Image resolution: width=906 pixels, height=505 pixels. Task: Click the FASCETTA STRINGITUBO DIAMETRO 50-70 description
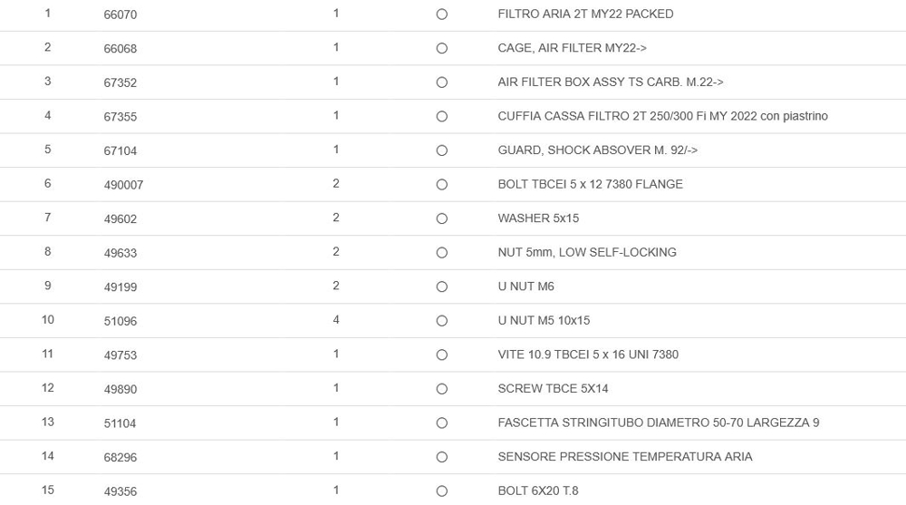658,422
